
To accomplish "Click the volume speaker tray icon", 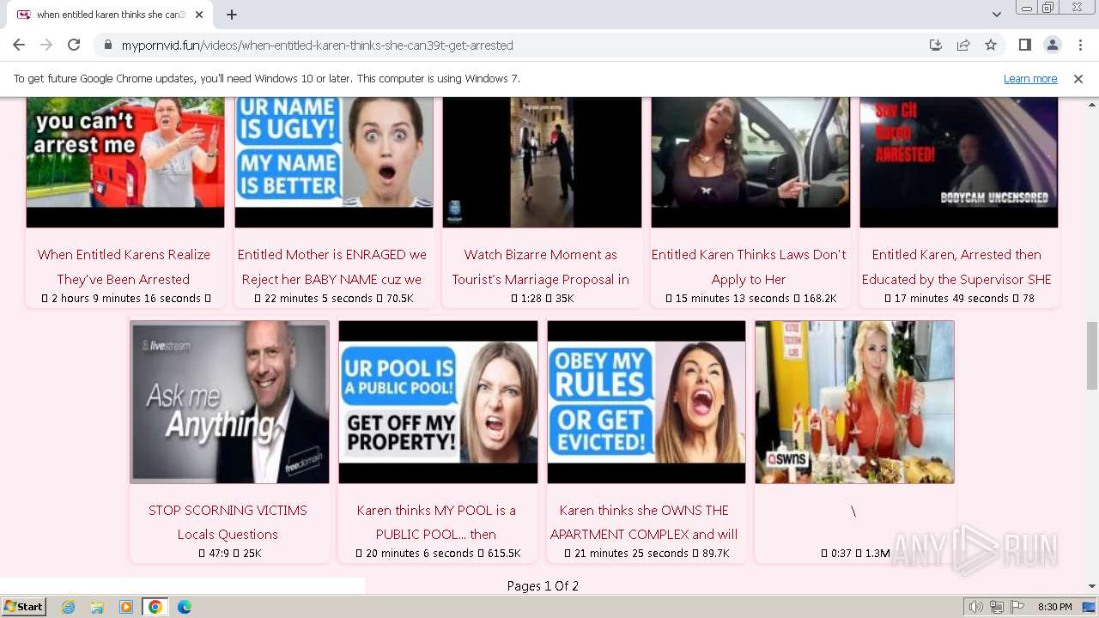I will [975, 607].
